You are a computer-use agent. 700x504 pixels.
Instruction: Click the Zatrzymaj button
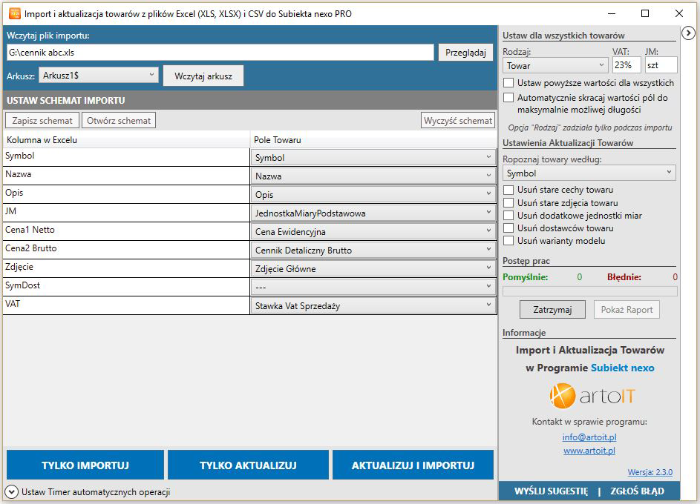[553, 310]
